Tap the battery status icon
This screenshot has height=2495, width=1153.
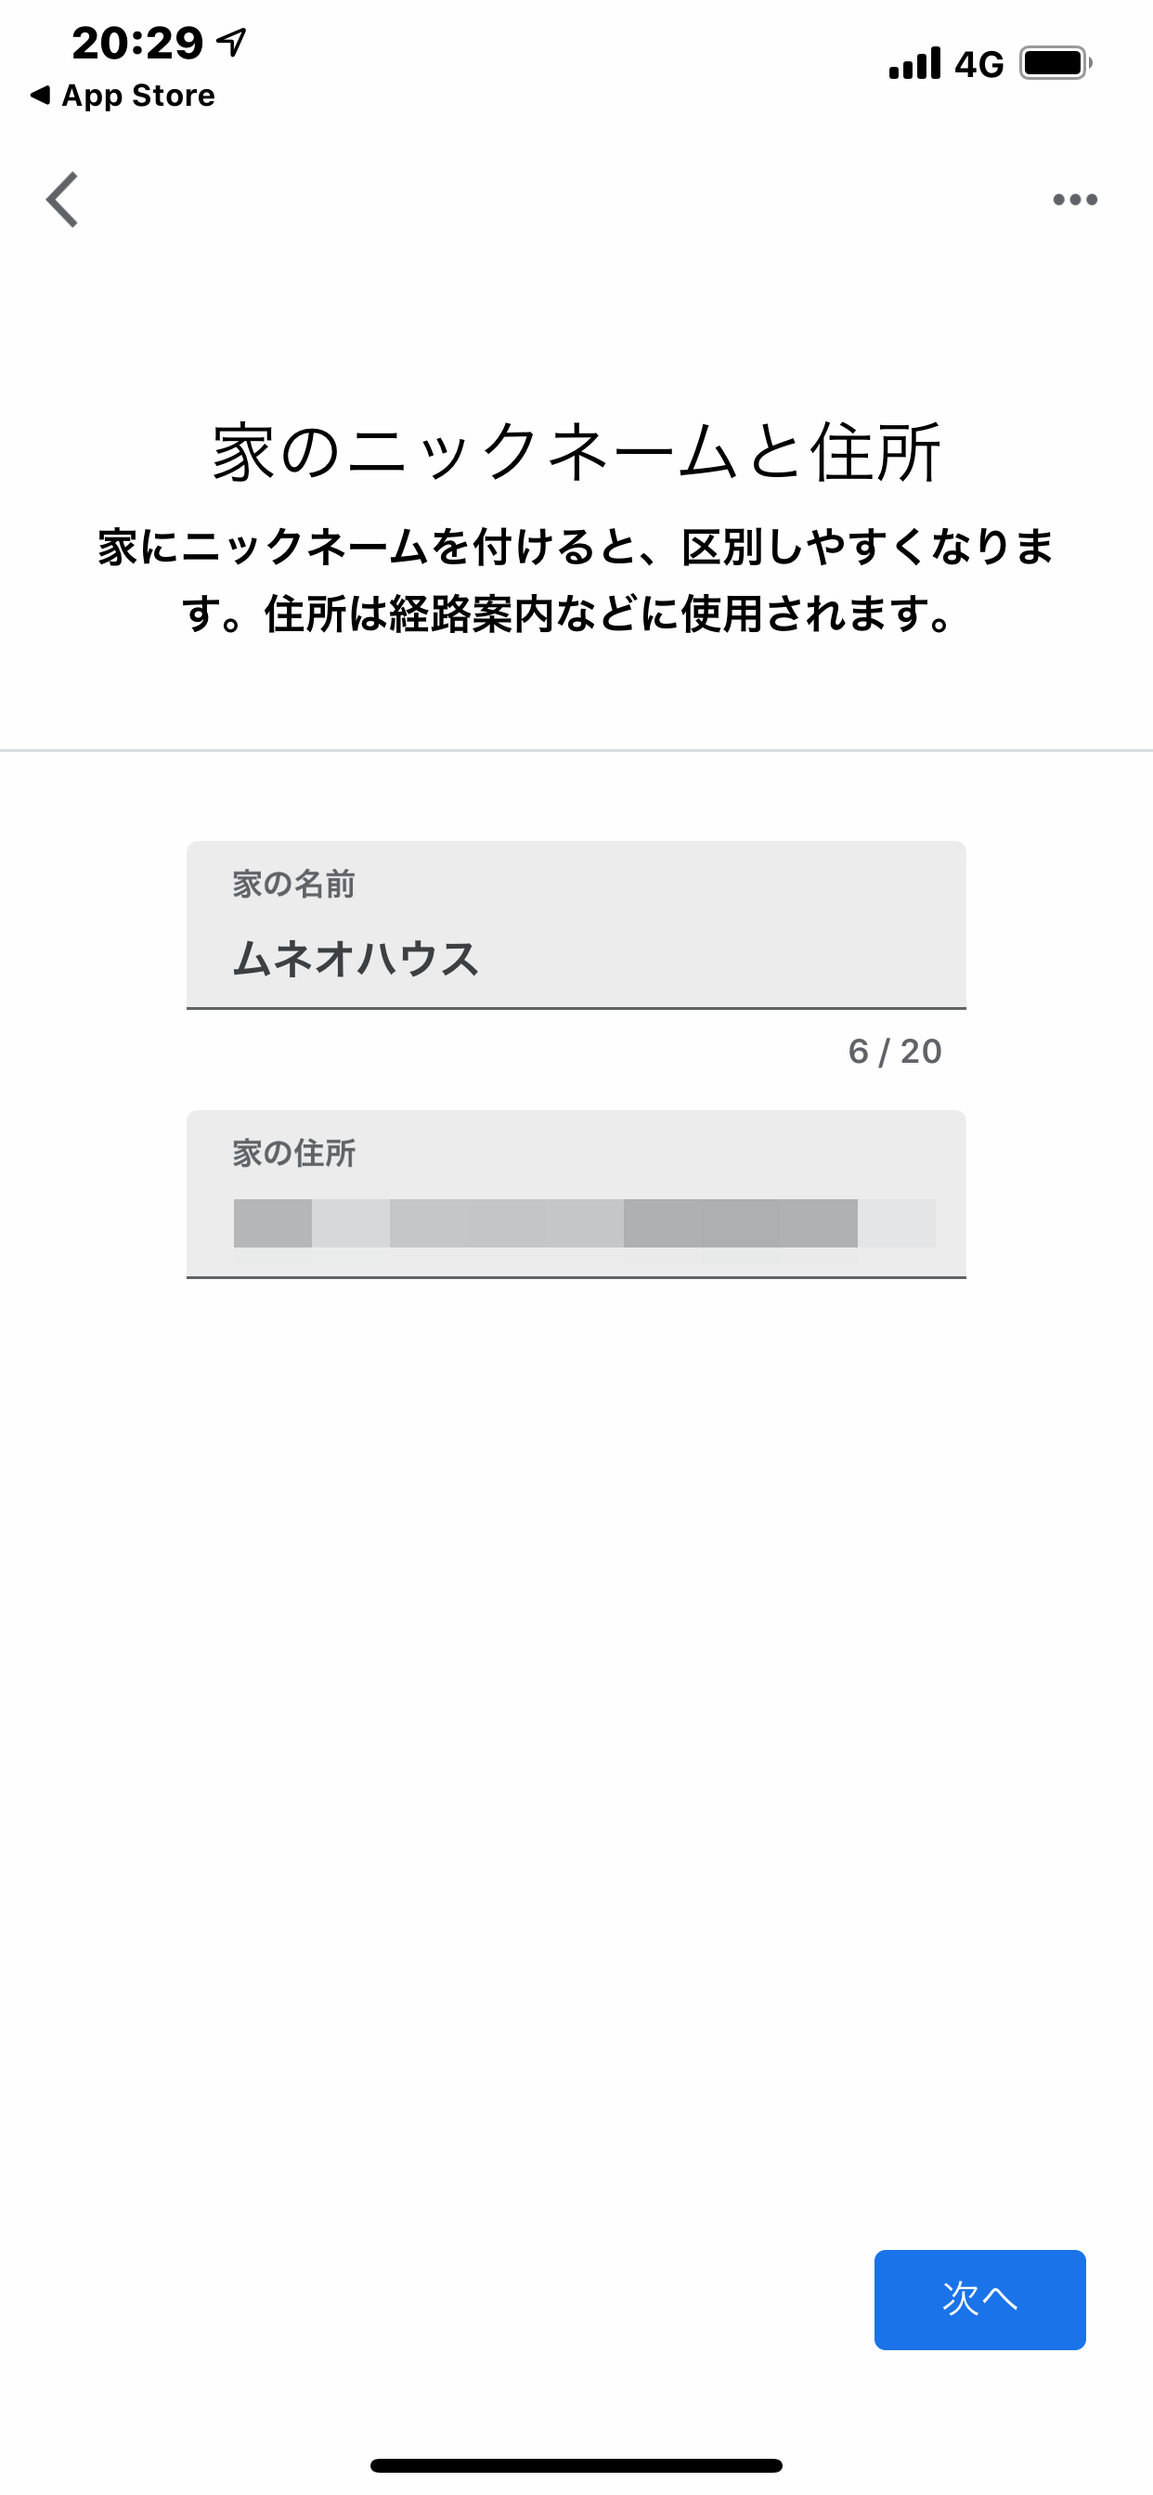[1056, 63]
